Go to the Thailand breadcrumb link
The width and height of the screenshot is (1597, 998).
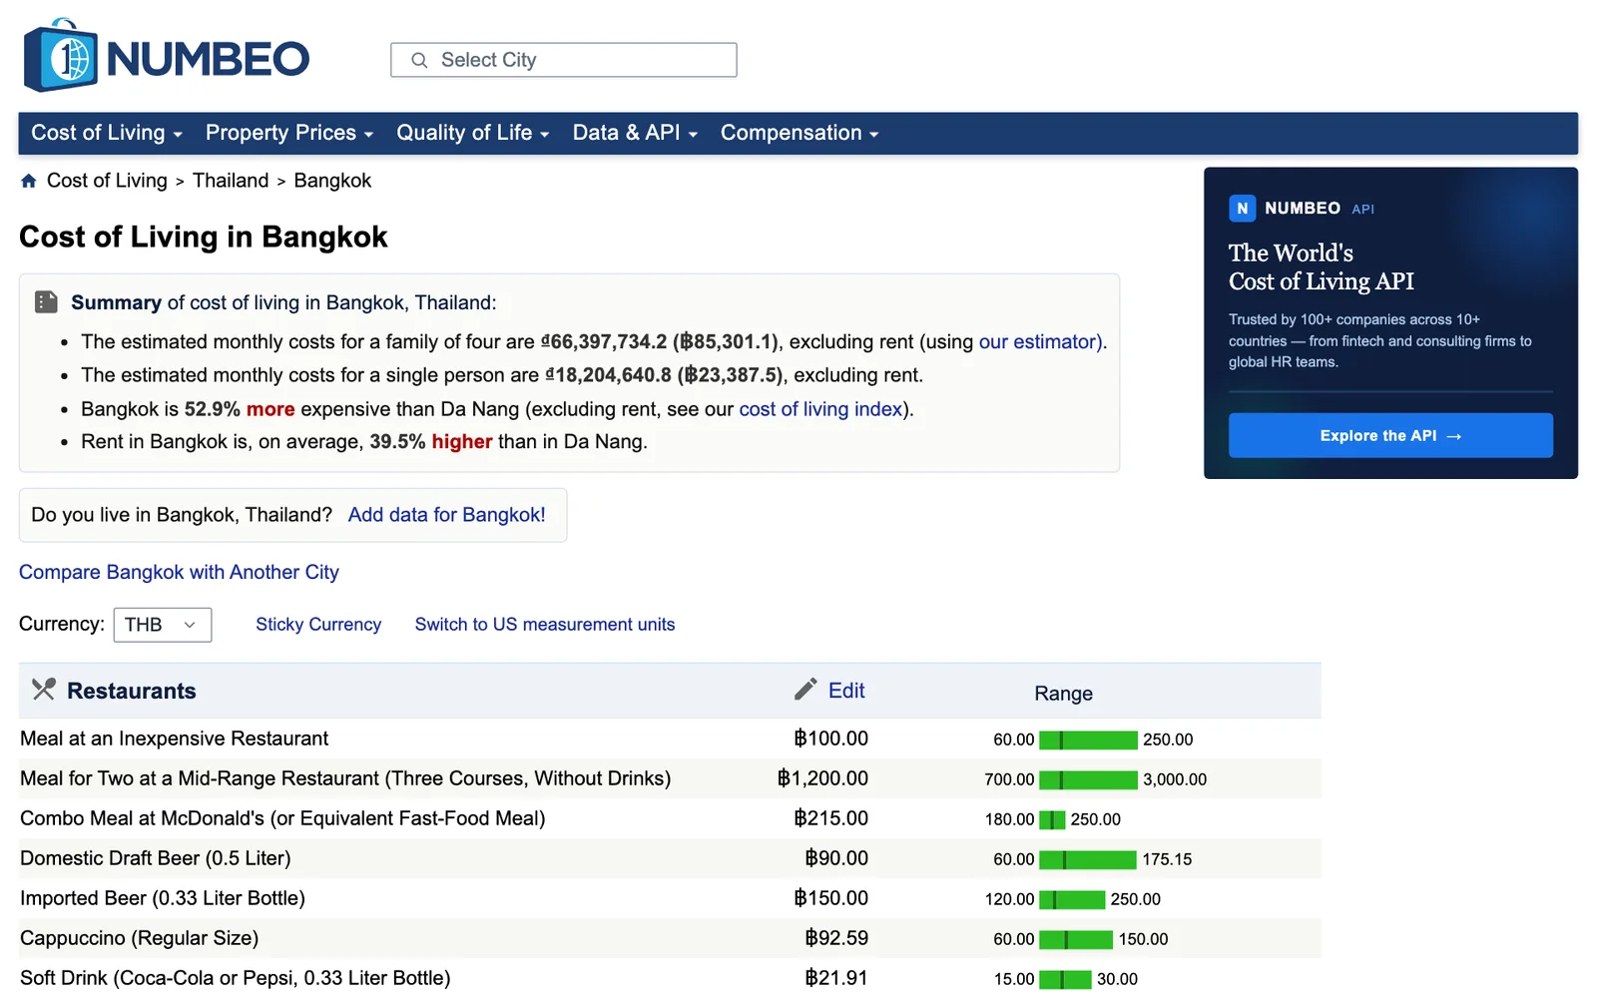click(231, 181)
